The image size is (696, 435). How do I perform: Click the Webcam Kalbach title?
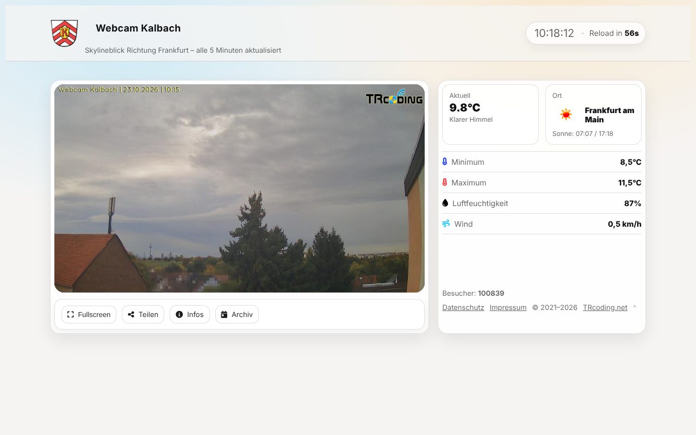coord(138,28)
